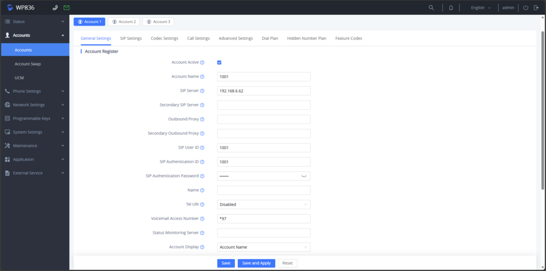Click the Grandstream logo icon
Screen dimensions: 546x271
(10, 7)
